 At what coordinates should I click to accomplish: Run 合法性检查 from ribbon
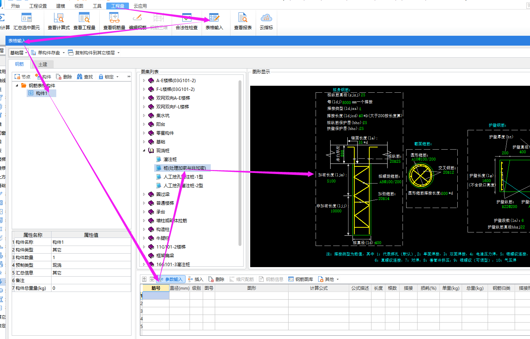tap(187, 22)
